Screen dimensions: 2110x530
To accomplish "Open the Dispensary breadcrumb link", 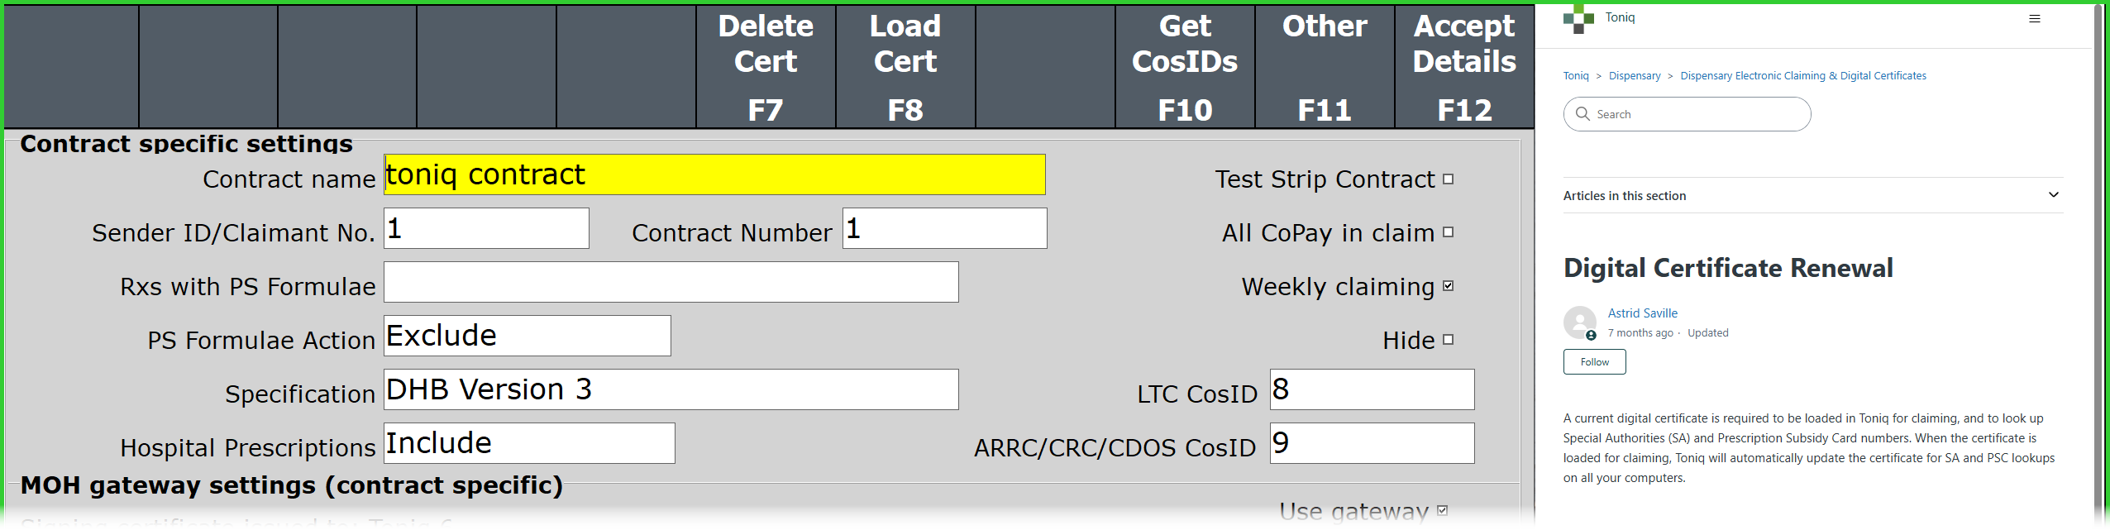I will pyautogui.click(x=1634, y=76).
